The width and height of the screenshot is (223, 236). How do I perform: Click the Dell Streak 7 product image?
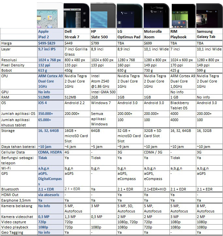click(x=77, y=15)
